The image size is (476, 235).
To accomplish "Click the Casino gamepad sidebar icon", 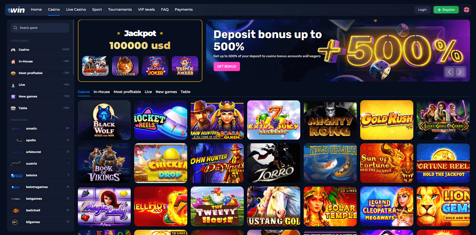I will pyautogui.click(x=13, y=50).
